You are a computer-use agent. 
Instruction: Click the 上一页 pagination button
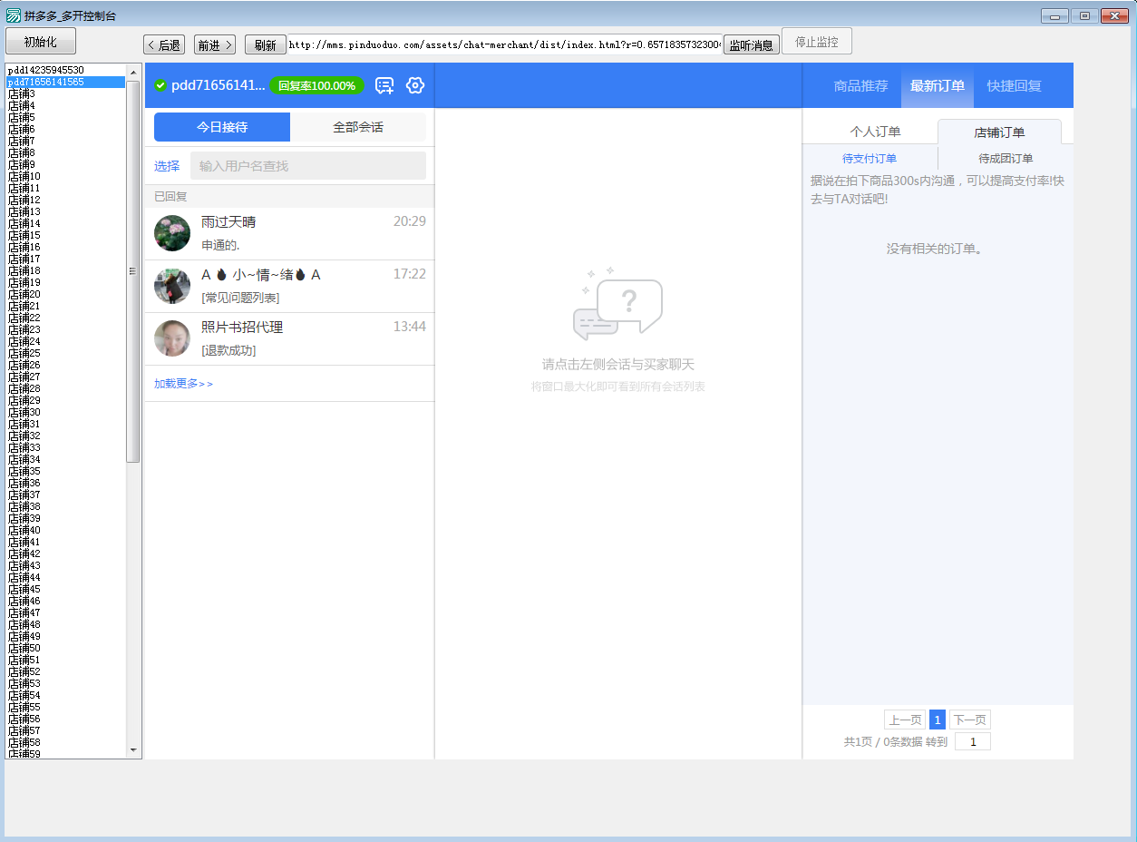tap(905, 720)
